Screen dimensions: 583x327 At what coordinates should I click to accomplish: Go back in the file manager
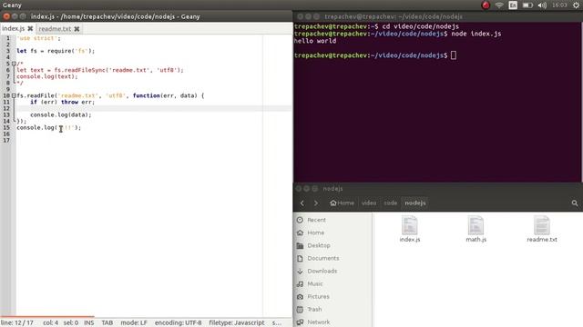pos(302,203)
